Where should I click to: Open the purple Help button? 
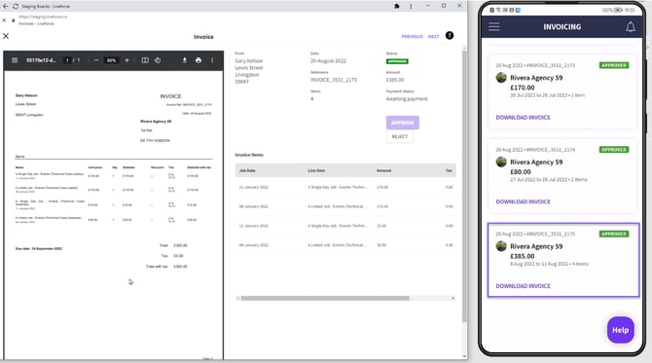tap(621, 330)
